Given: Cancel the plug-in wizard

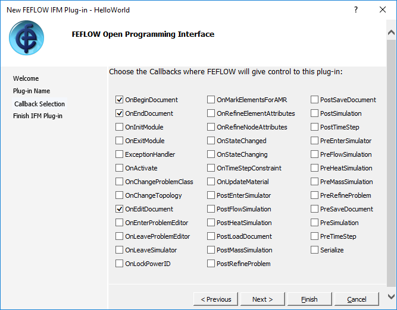Looking at the screenshot, I should tap(357, 299).
